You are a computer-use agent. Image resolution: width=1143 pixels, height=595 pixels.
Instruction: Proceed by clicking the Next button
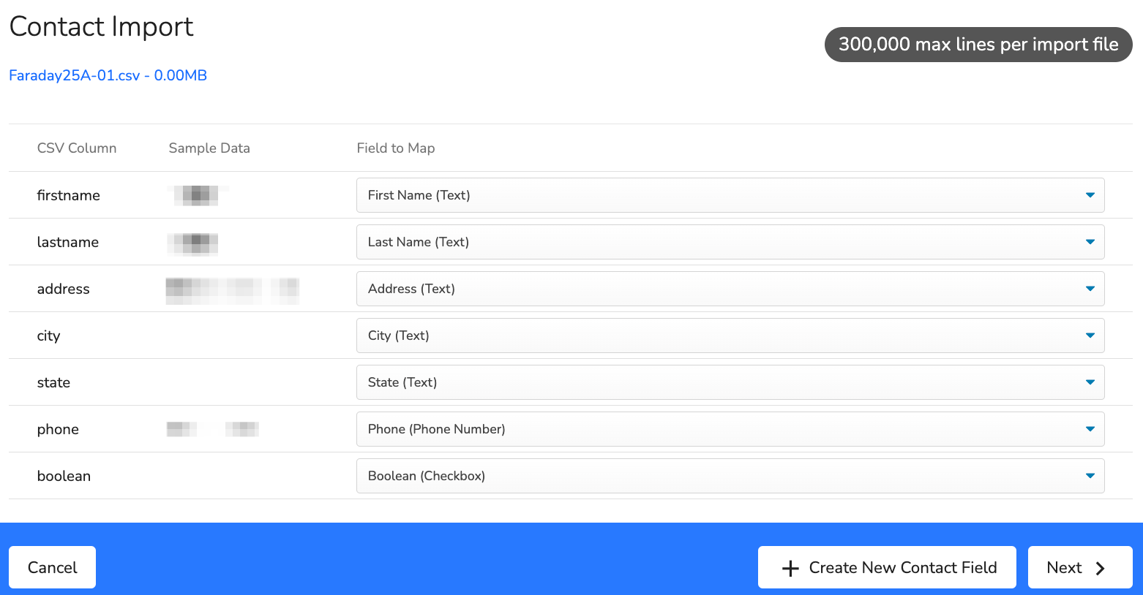(x=1080, y=567)
